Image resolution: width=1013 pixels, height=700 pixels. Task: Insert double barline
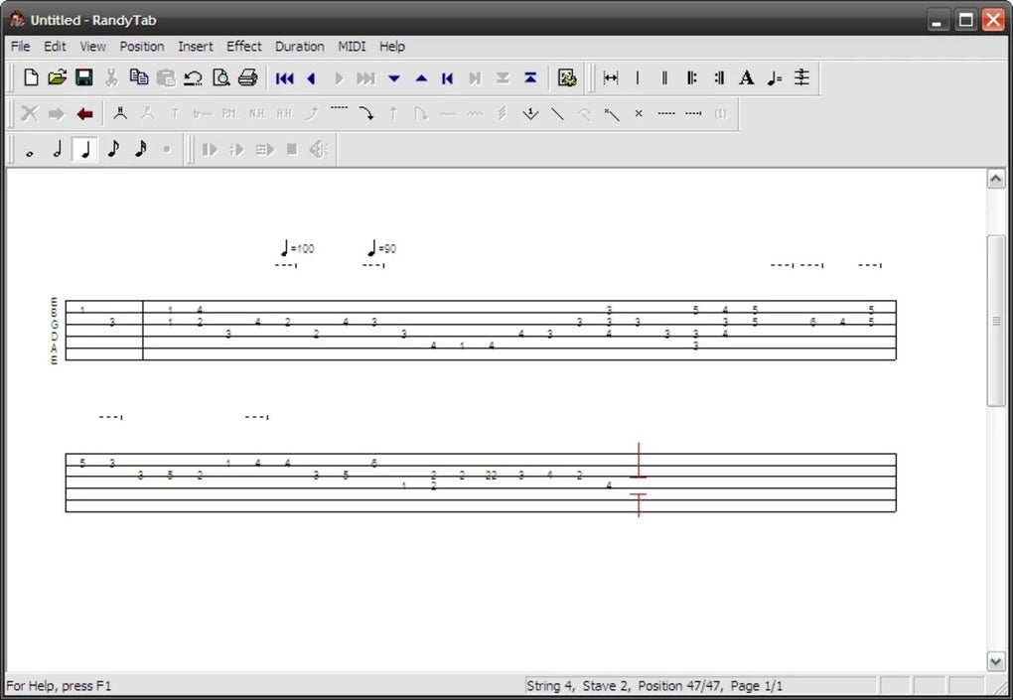pos(664,77)
